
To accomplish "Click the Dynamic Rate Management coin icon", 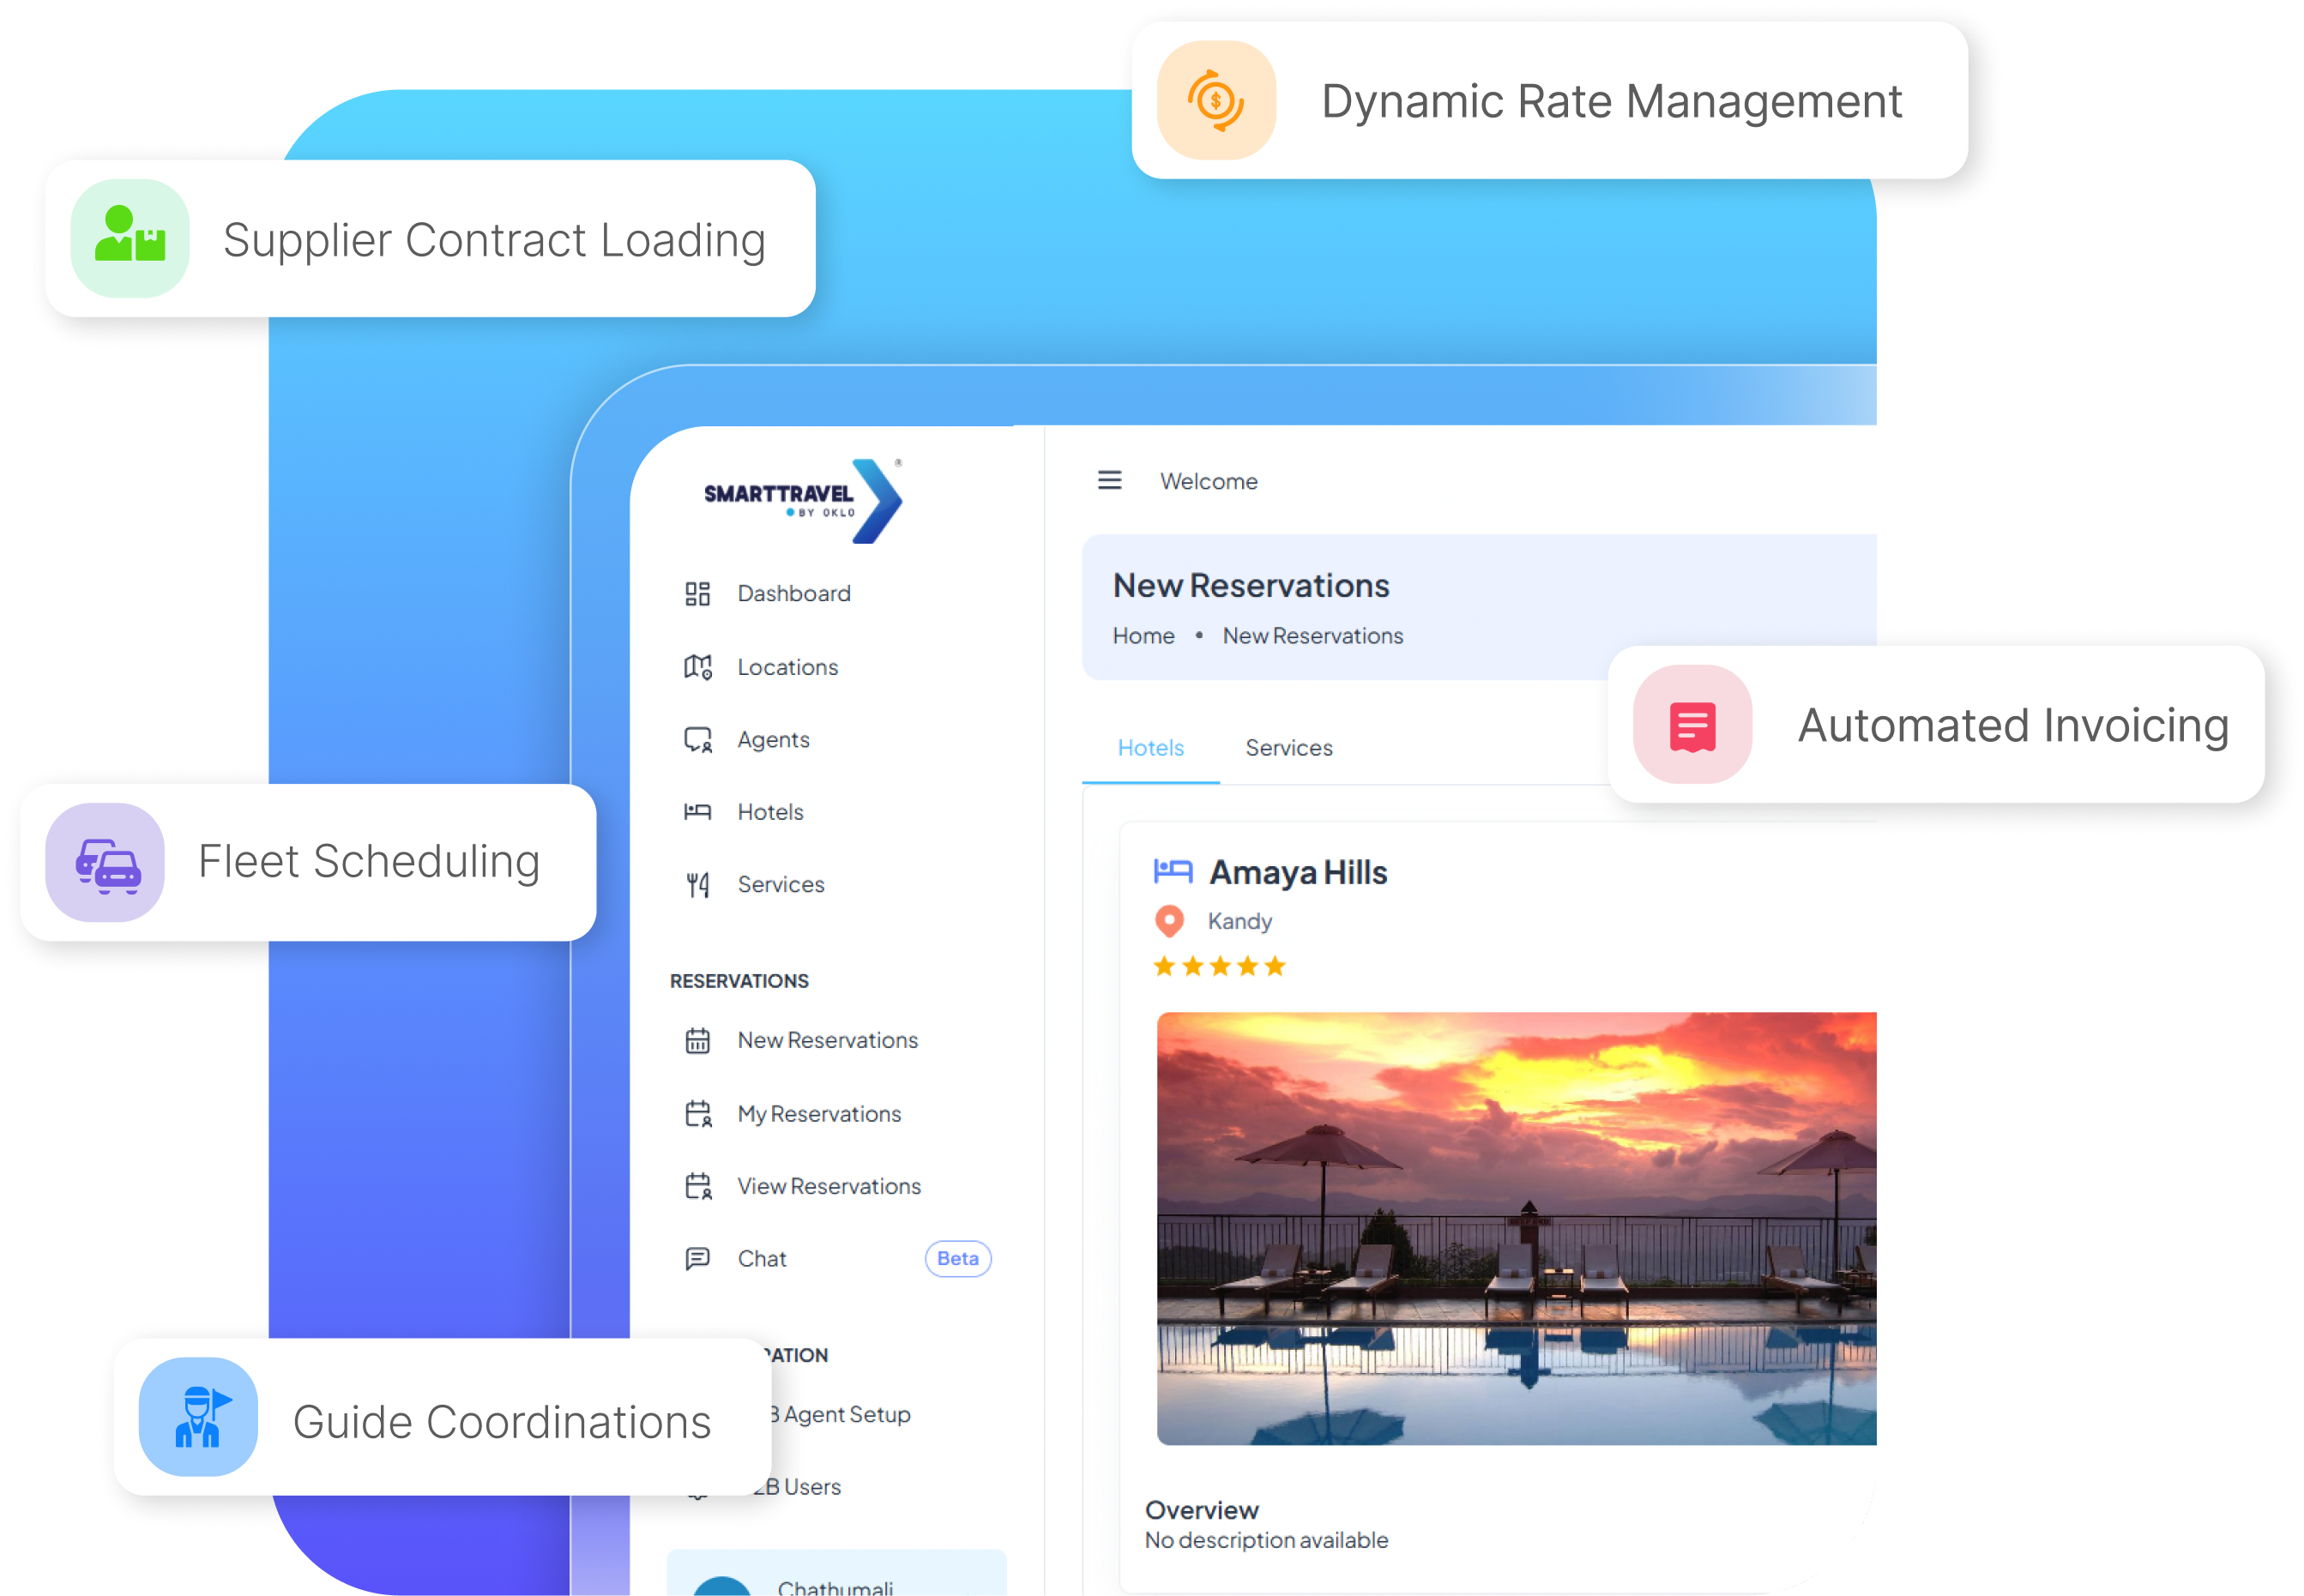I will (1216, 100).
